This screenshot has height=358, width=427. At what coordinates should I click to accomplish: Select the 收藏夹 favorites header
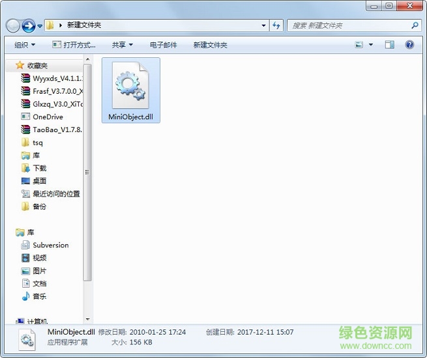(37, 66)
